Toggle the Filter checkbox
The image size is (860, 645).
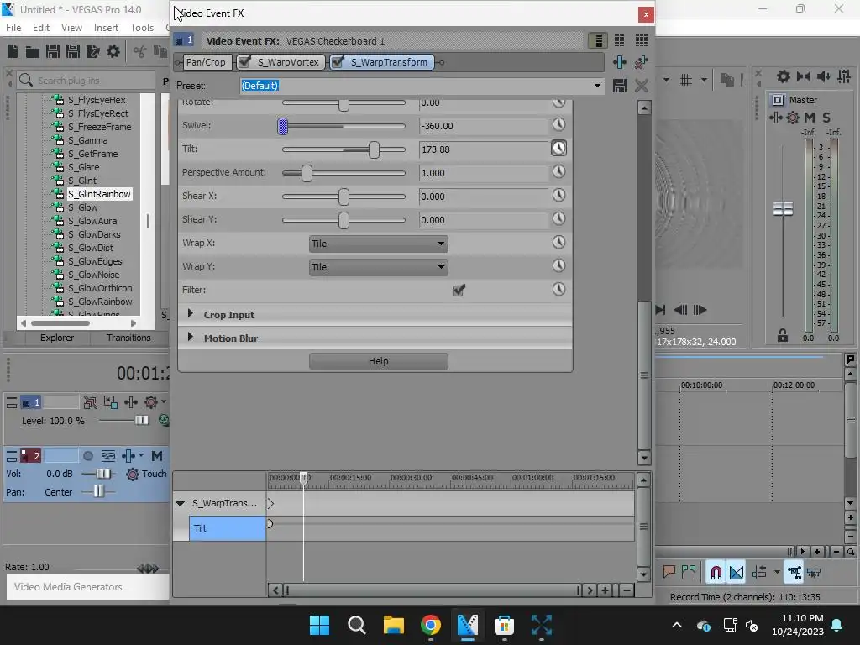[459, 290]
